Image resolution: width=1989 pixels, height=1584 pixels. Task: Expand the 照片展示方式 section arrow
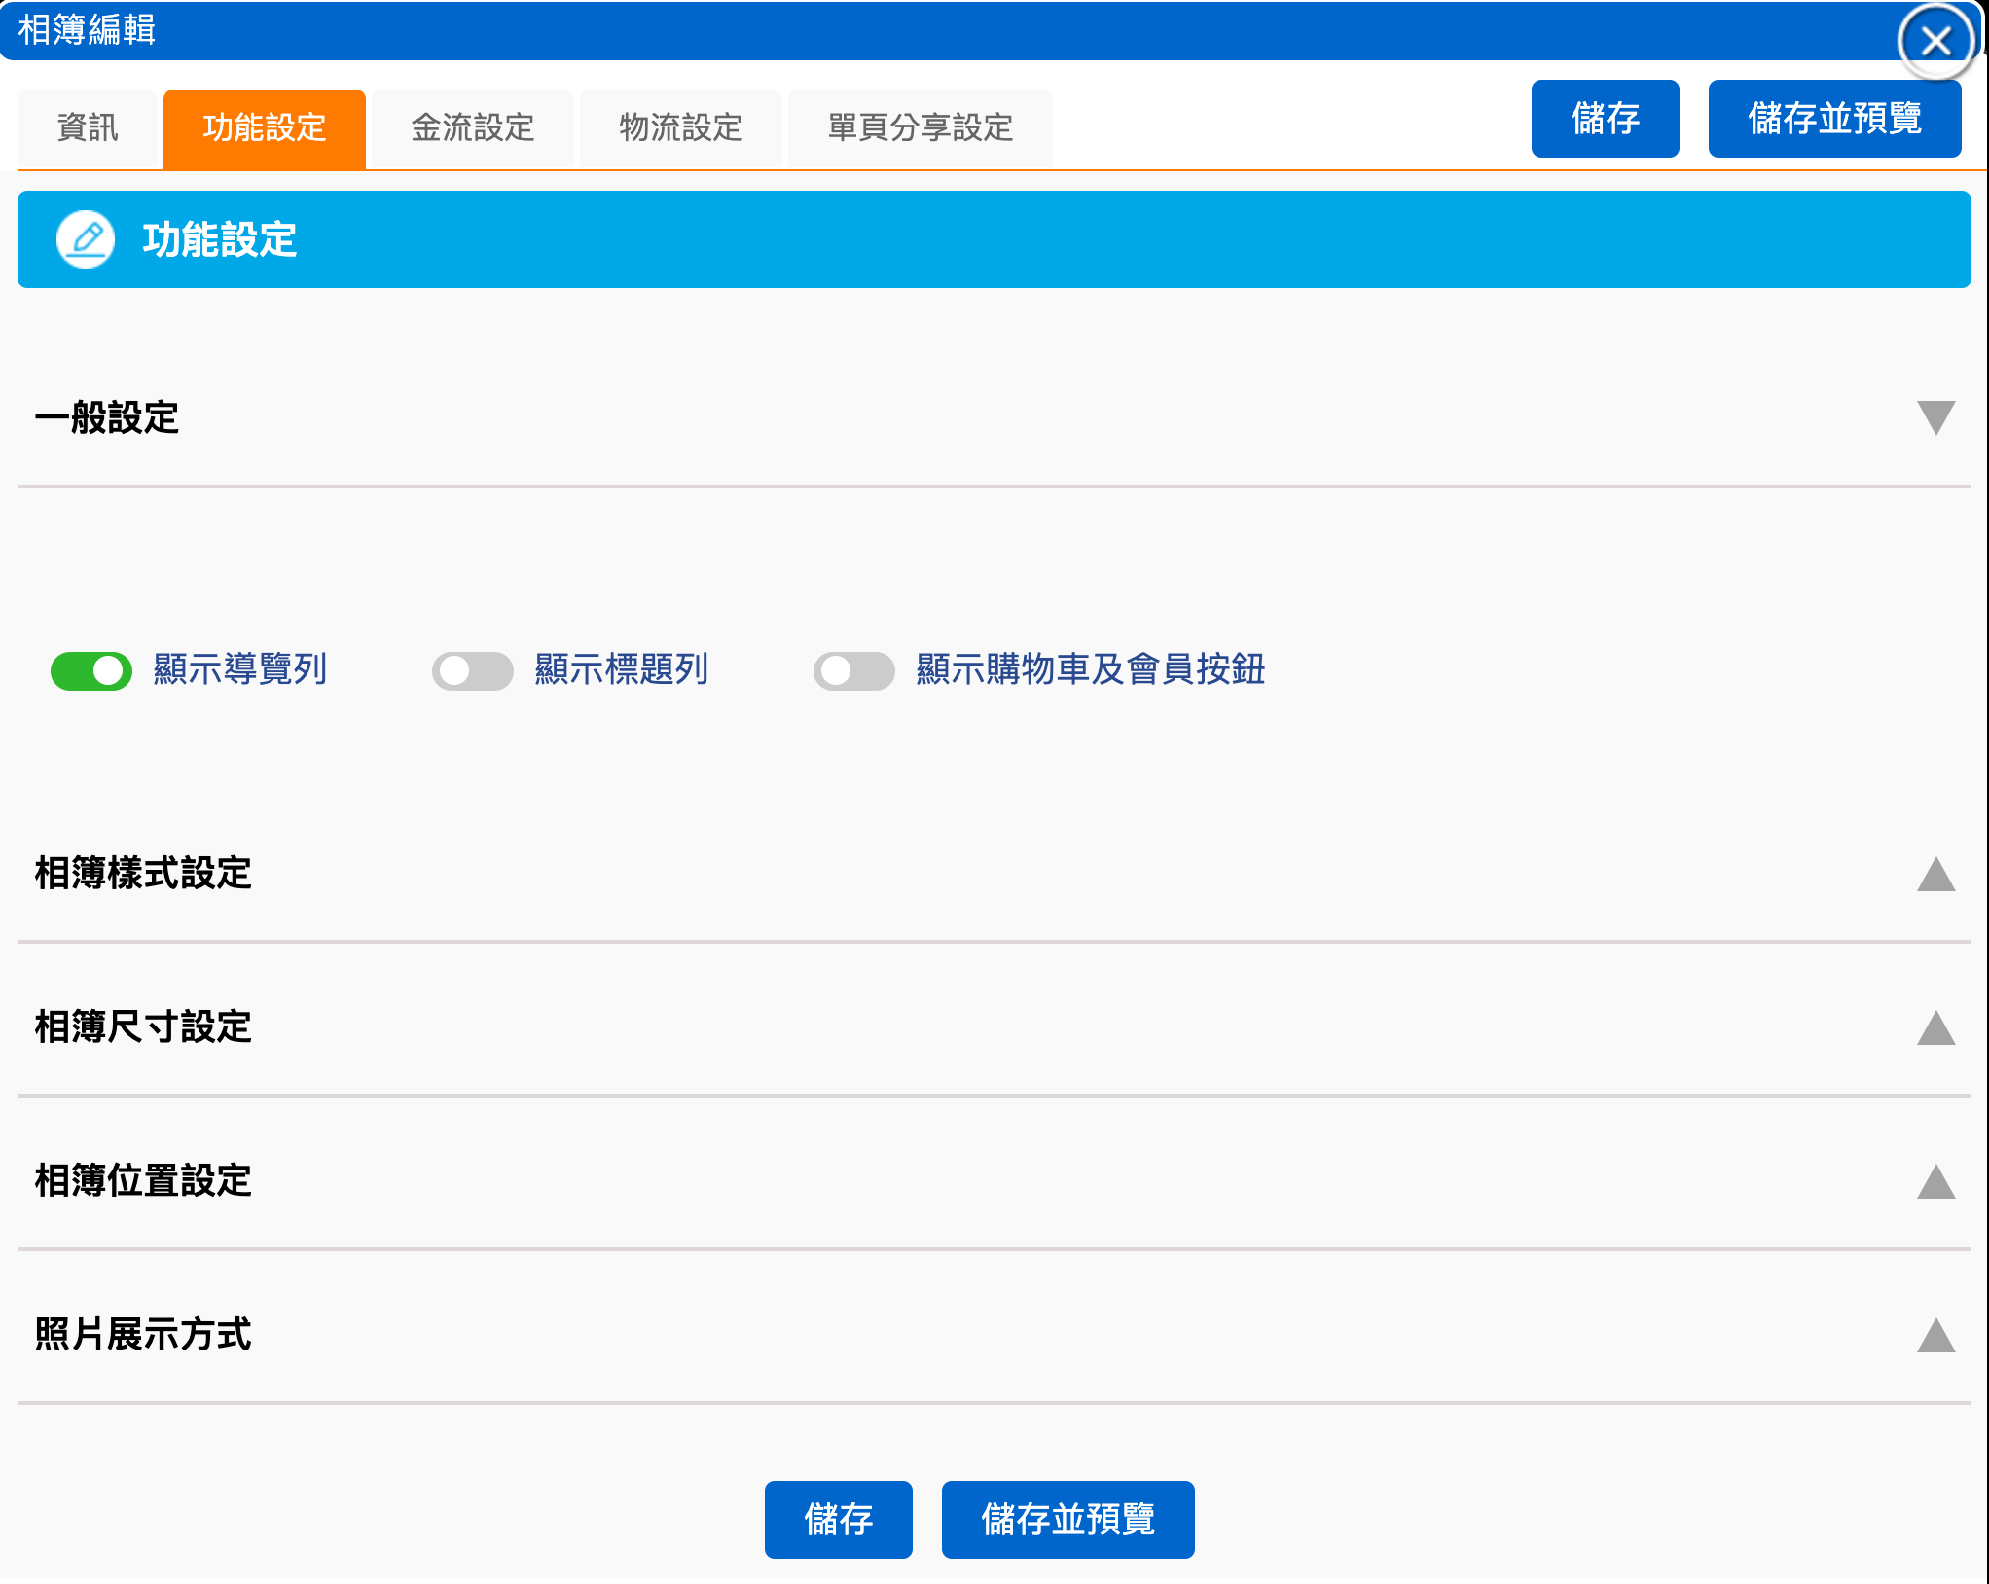[x=1936, y=1334]
